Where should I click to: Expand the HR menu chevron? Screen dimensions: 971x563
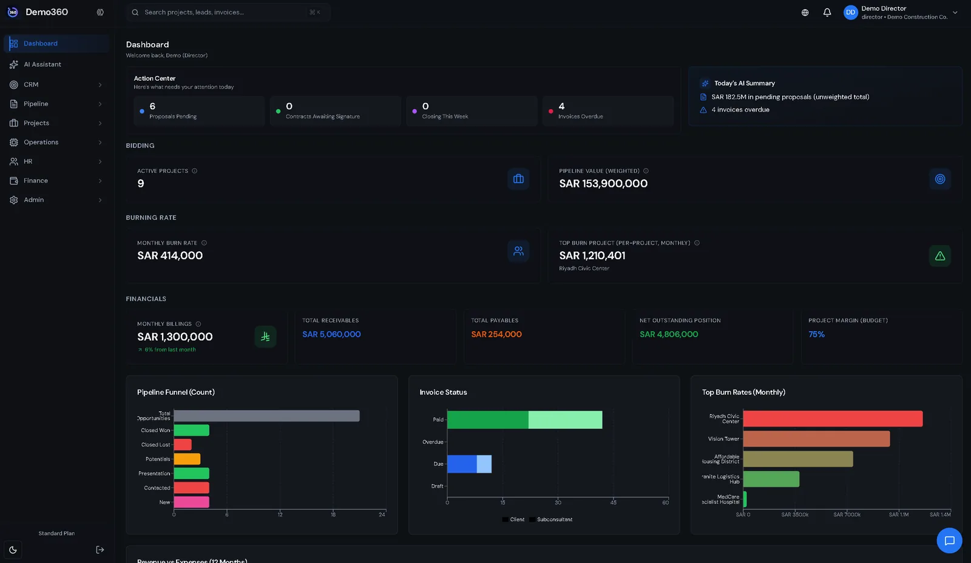coord(100,162)
